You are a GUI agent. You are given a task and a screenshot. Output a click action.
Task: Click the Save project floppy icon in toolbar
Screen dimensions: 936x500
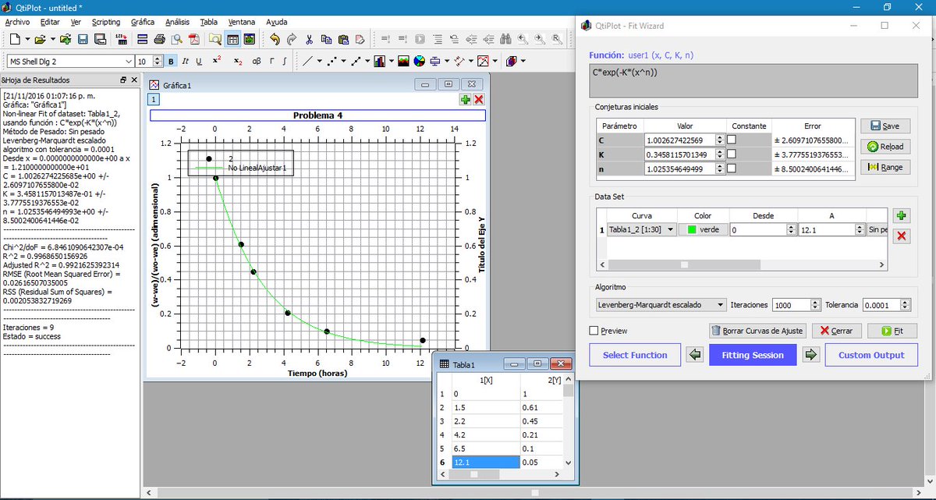tap(83, 39)
